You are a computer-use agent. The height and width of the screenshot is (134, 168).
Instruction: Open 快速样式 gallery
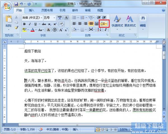pos(117,23)
